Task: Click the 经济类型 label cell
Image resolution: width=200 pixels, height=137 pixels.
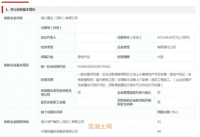Action: [47, 47]
